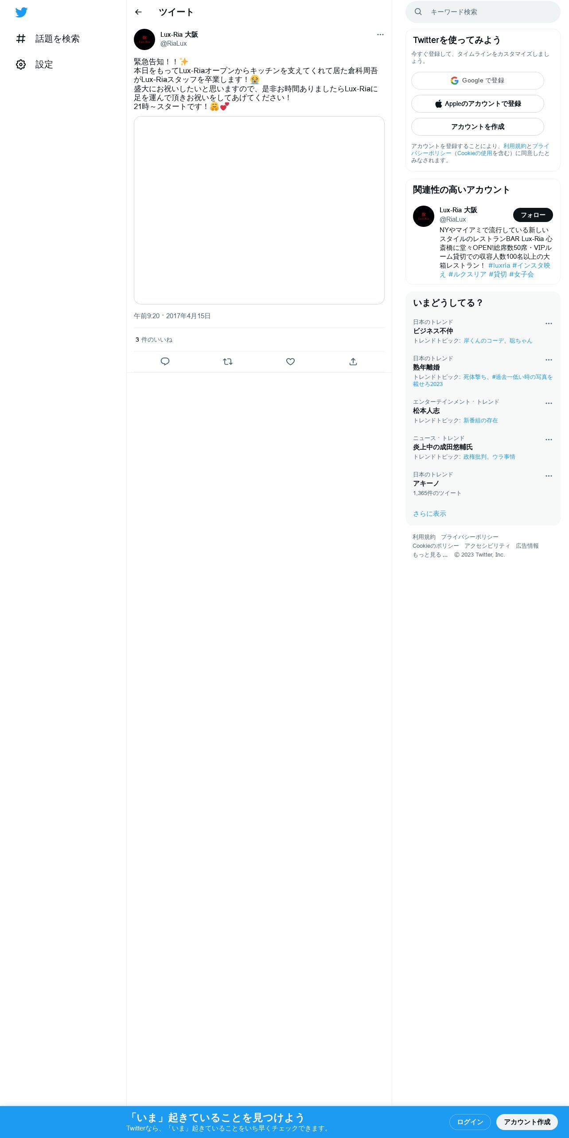This screenshot has height=1138, width=569.
Task: Open footer 利用規約 link
Action: click(x=424, y=537)
